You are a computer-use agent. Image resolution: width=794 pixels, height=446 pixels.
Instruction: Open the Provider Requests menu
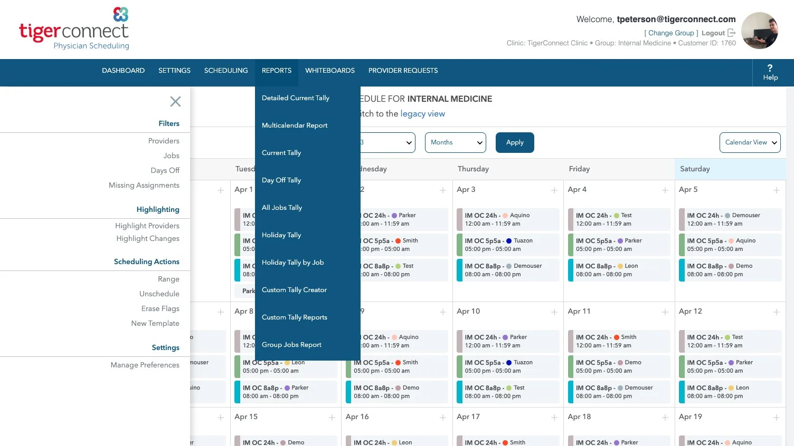click(403, 71)
